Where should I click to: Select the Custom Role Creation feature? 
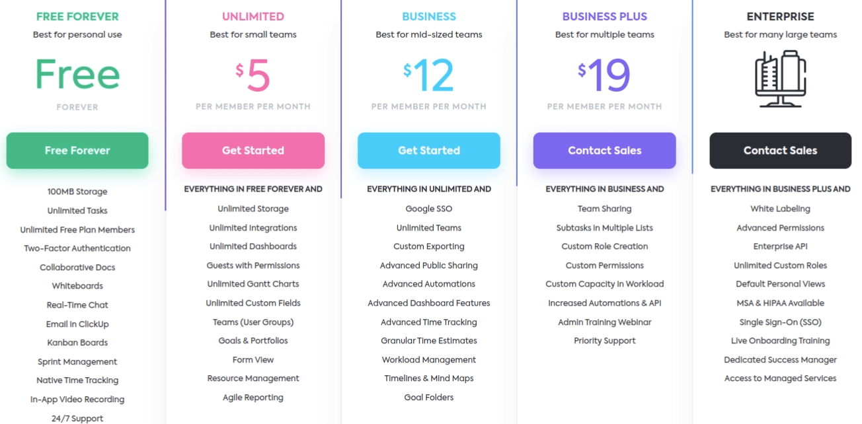[605, 246]
